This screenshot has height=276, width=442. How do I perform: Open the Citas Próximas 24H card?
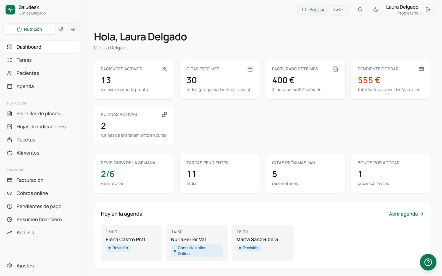pyautogui.click(x=305, y=173)
